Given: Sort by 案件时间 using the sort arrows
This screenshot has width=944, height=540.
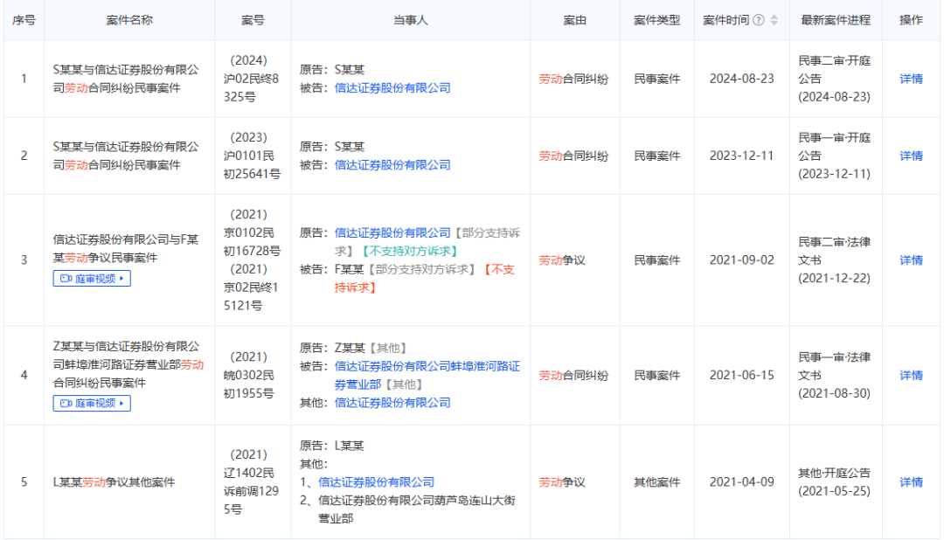Looking at the screenshot, I should pos(774,20).
